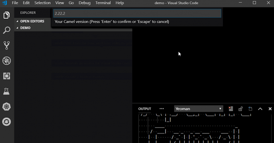This screenshot has width=274, height=143.
Task: Open the Explorer view in activity bar
Action: coord(6,15)
